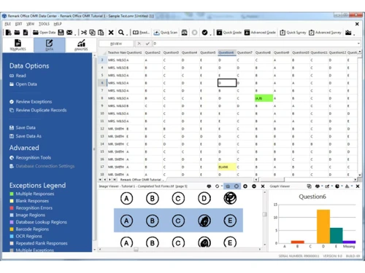Click the green Multiple Responses legend swatch

[x=12, y=194]
